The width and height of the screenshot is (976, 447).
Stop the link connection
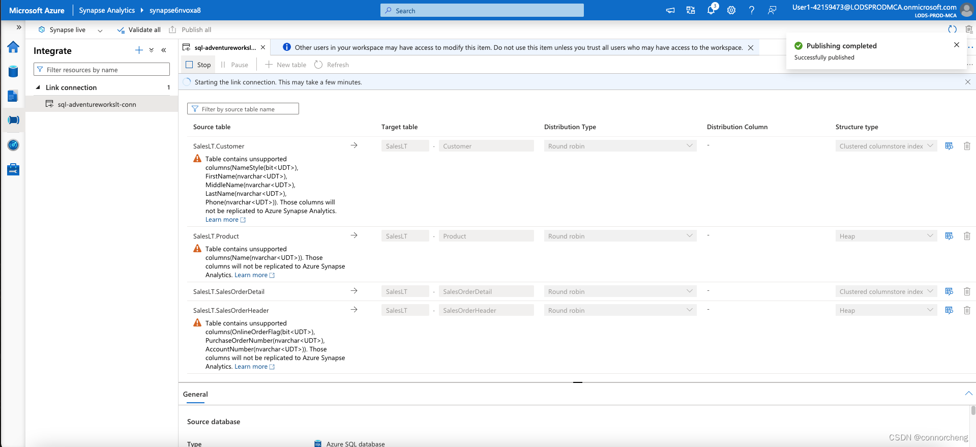198,65
